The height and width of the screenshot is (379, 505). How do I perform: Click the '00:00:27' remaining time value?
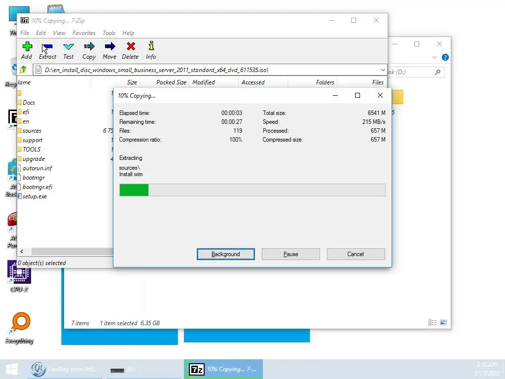(x=232, y=122)
